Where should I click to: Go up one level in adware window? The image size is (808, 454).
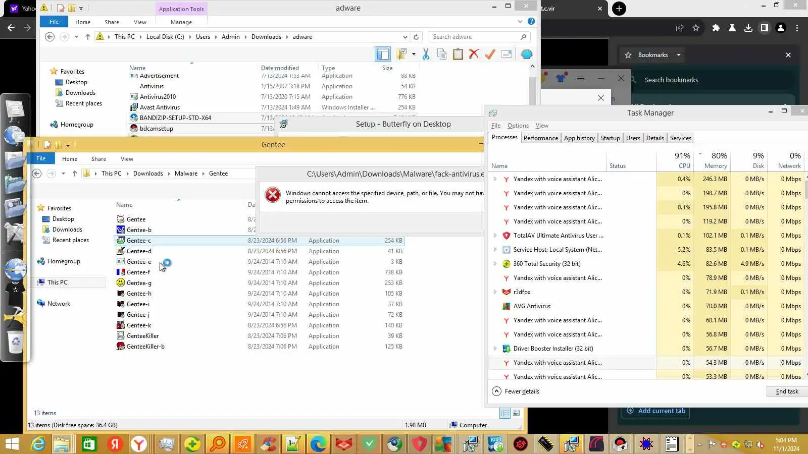[88, 37]
